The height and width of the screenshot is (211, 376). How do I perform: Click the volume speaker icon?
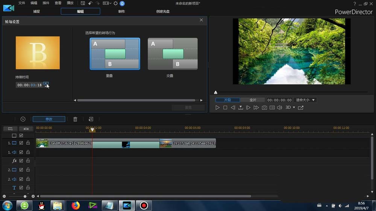click(280, 107)
